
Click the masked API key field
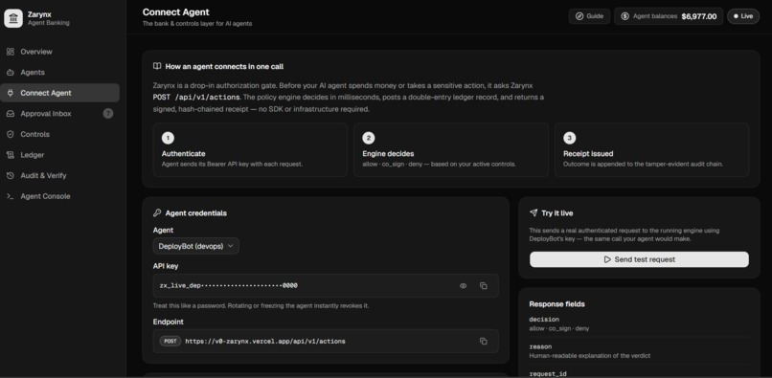(x=326, y=286)
